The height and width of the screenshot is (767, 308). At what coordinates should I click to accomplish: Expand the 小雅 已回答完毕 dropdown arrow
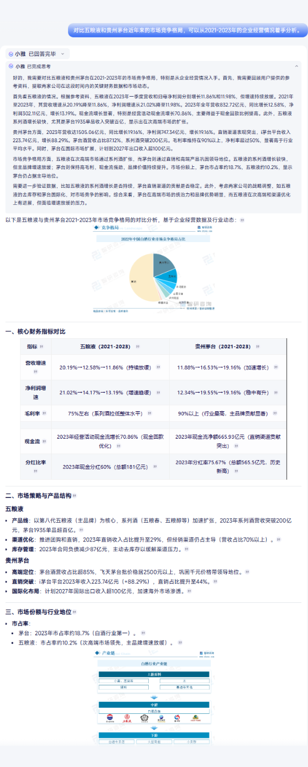pos(63,54)
